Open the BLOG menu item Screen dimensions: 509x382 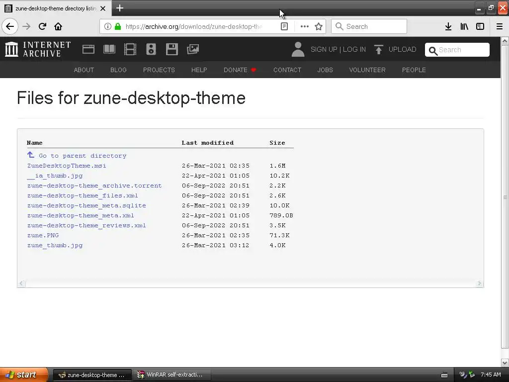pyautogui.click(x=118, y=70)
